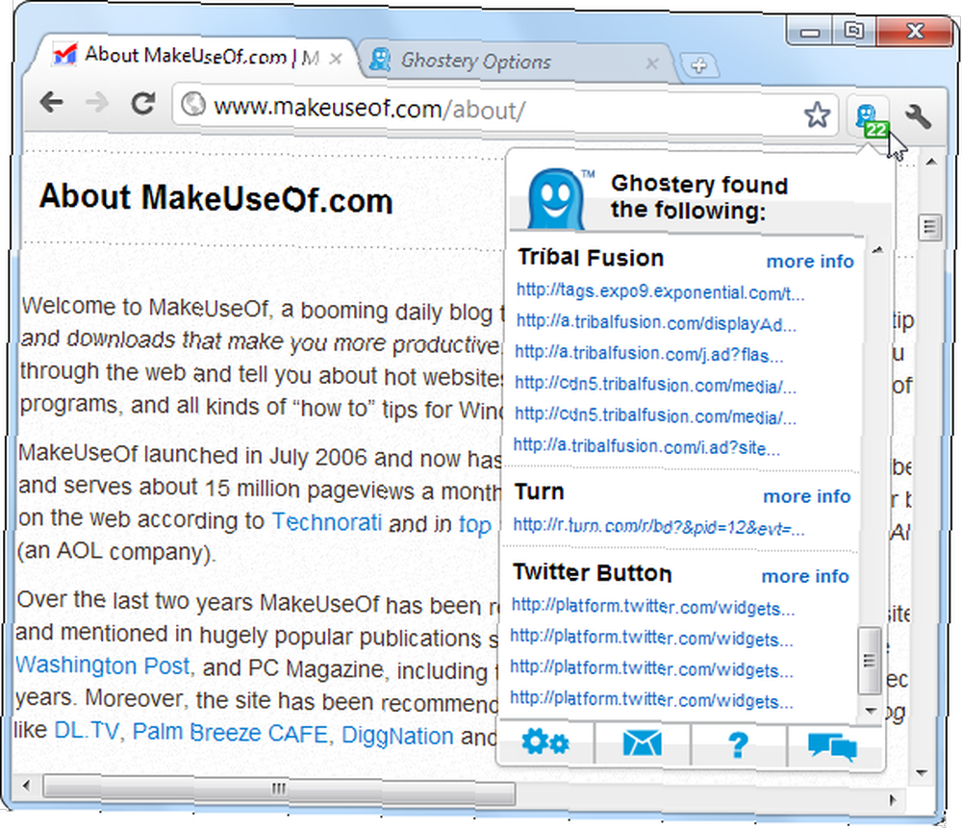Click the Turn tracker heading
Screen dimensions: 962x829
[x=540, y=491]
